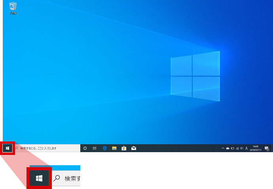Open File Explorer from the taskbar
The width and height of the screenshot is (273, 189).
click(114, 148)
